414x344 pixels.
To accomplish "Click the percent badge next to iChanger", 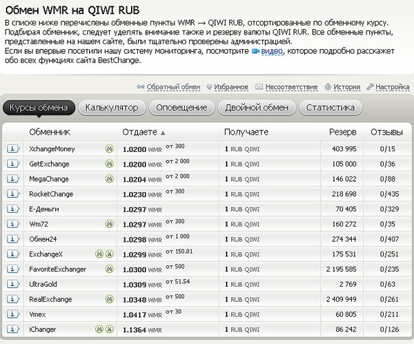I will (x=110, y=329).
